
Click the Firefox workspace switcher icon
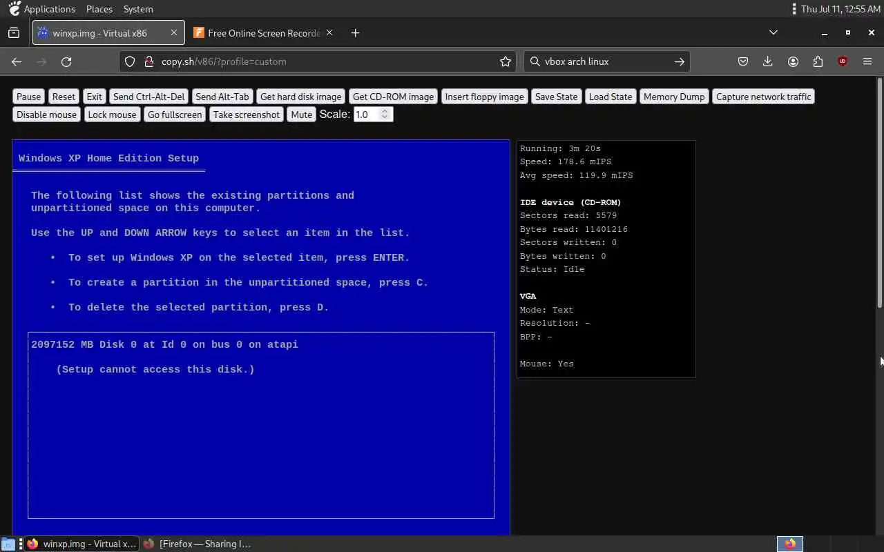pyautogui.click(x=790, y=544)
